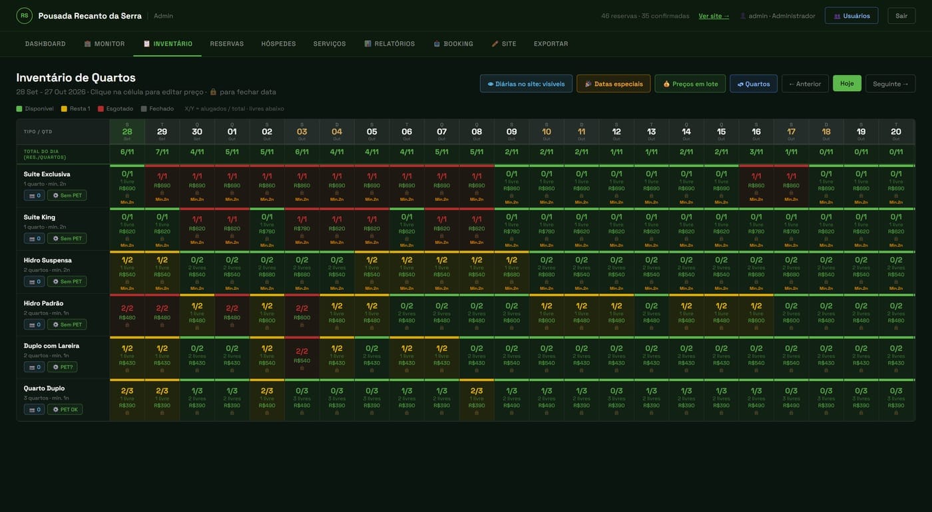Open the bed count badge for Hidro Padrão
The width and height of the screenshot is (932, 512).
(35, 324)
